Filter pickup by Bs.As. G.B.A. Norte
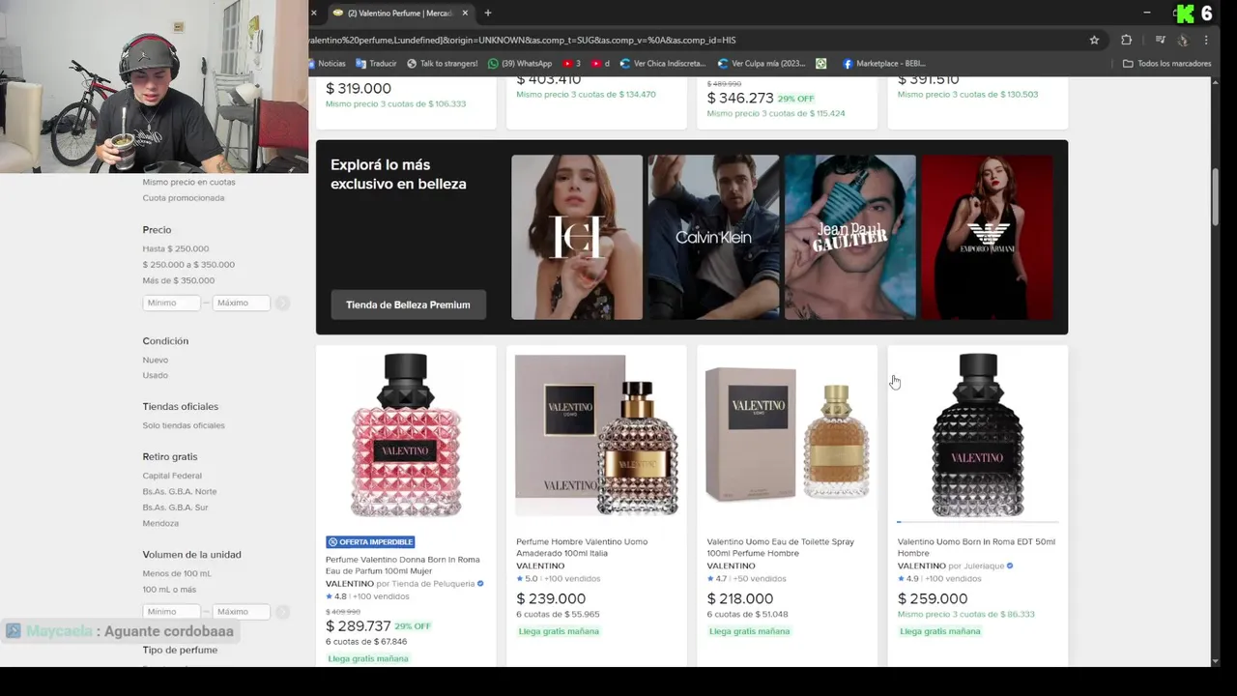Image resolution: width=1237 pixels, height=696 pixels. [180, 491]
